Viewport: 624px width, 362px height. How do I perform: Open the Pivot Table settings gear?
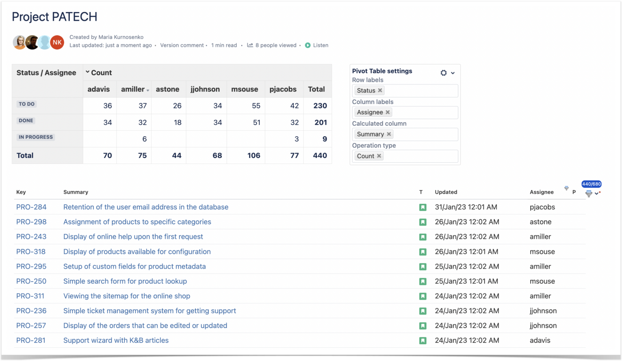pos(443,73)
